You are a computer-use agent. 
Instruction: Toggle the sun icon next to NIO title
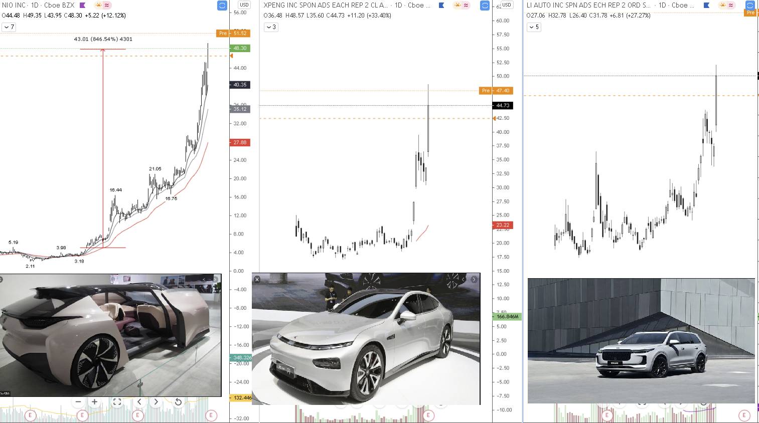click(98, 6)
